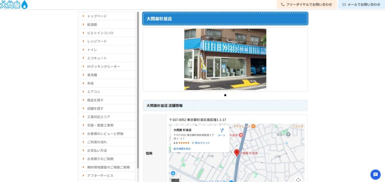The image size is (385, 182).
Task: Open the 57 件のクチコミ reviews link
Action: (x=201, y=143)
